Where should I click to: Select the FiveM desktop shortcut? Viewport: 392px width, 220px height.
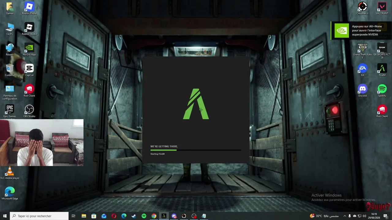coord(382,70)
